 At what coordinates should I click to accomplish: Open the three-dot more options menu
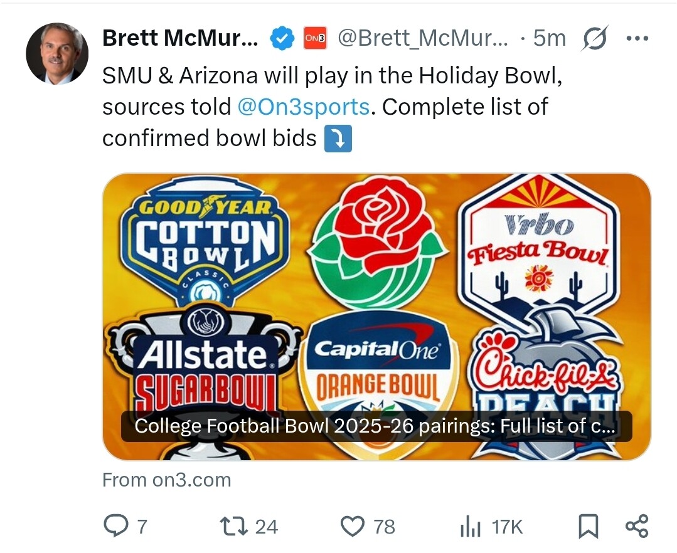point(637,39)
